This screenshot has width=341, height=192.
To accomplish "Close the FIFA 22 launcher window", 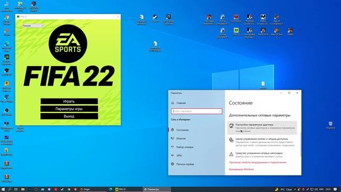I will (x=118, y=17).
